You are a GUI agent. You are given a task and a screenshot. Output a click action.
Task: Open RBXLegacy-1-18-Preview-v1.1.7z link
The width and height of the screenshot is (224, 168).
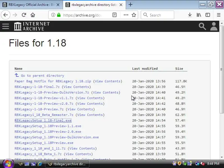click(44, 98)
